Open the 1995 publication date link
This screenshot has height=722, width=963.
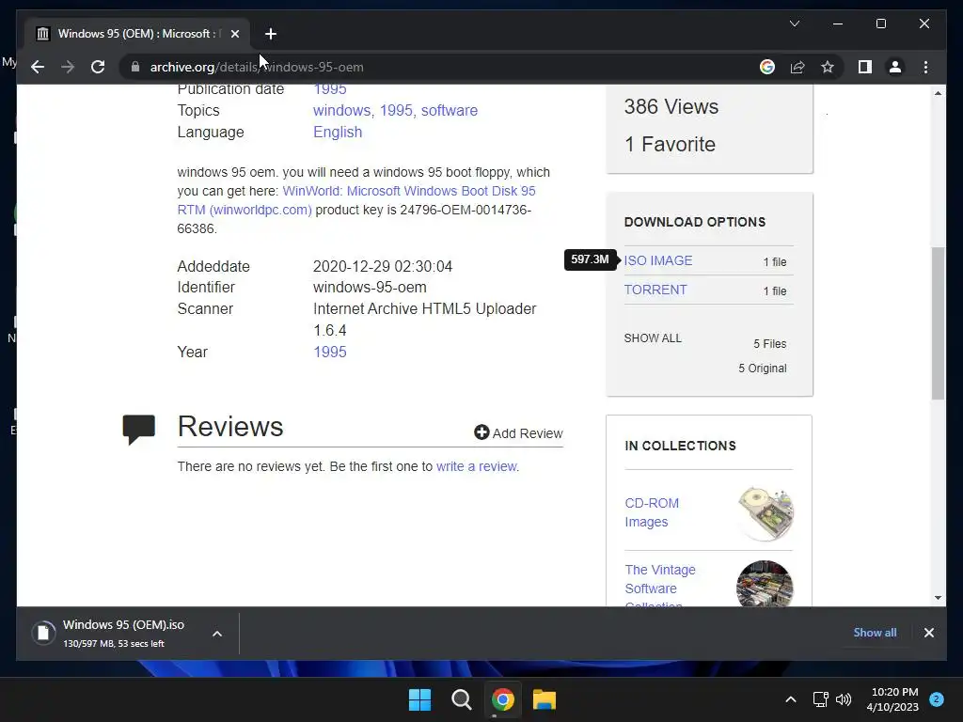coord(330,89)
